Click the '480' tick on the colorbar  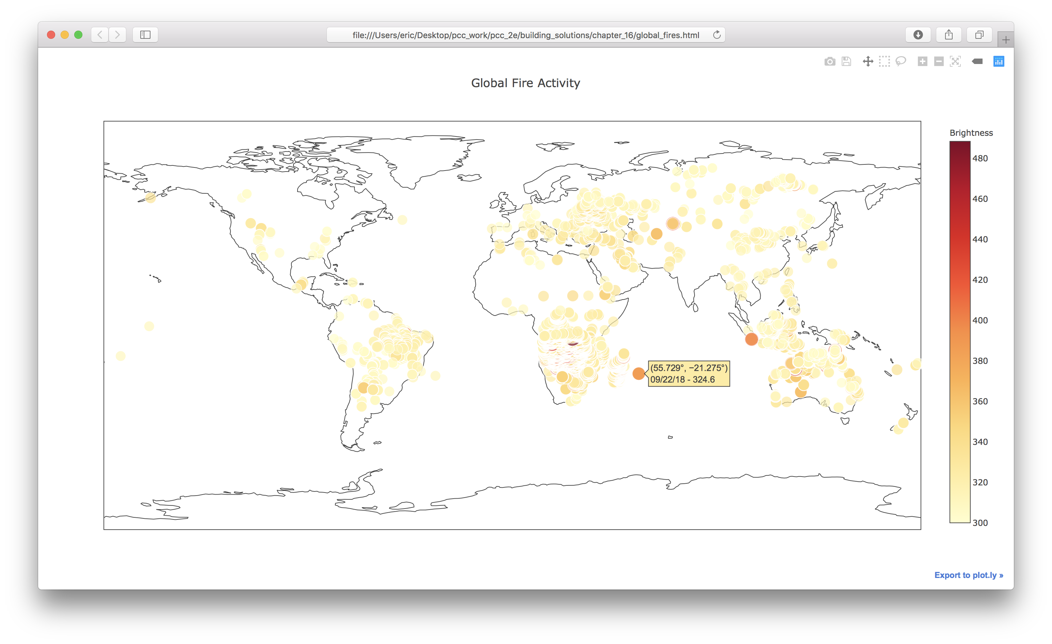pyautogui.click(x=980, y=158)
